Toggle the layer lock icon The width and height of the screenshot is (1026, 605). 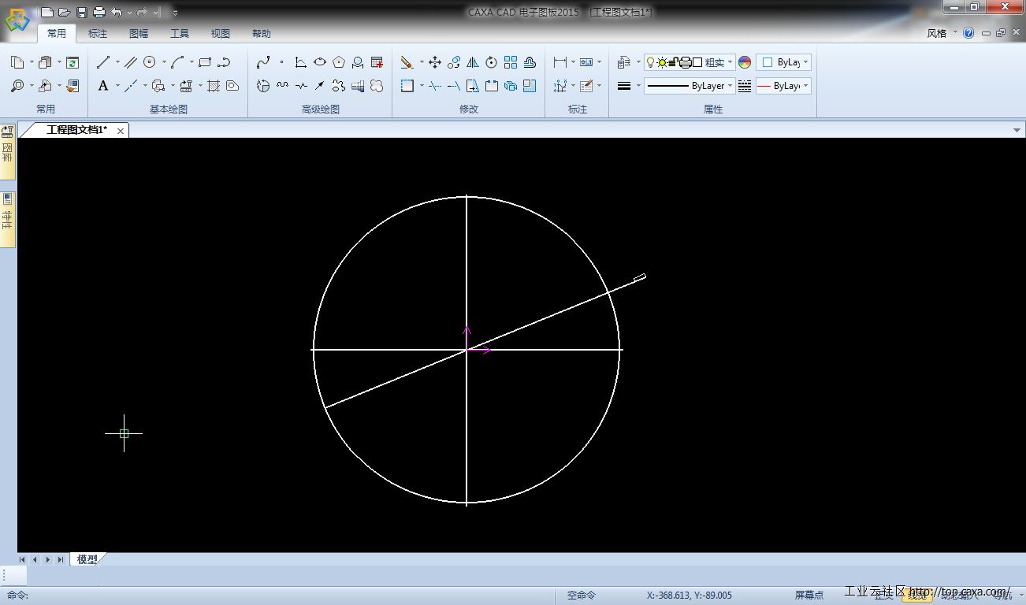click(673, 62)
